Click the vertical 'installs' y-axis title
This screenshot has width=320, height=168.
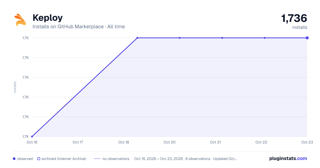click(x=15, y=87)
